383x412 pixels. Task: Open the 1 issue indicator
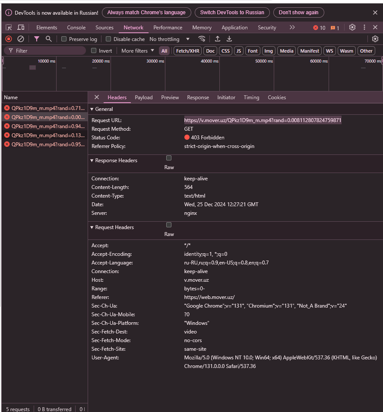tap(335, 28)
